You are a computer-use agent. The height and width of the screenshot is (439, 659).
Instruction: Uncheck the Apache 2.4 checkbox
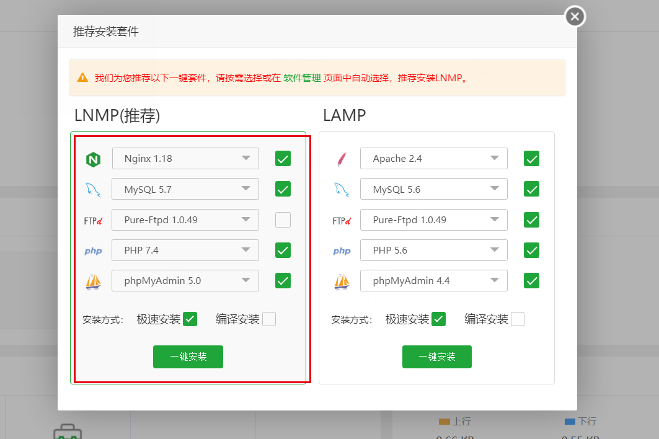(x=532, y=159)
